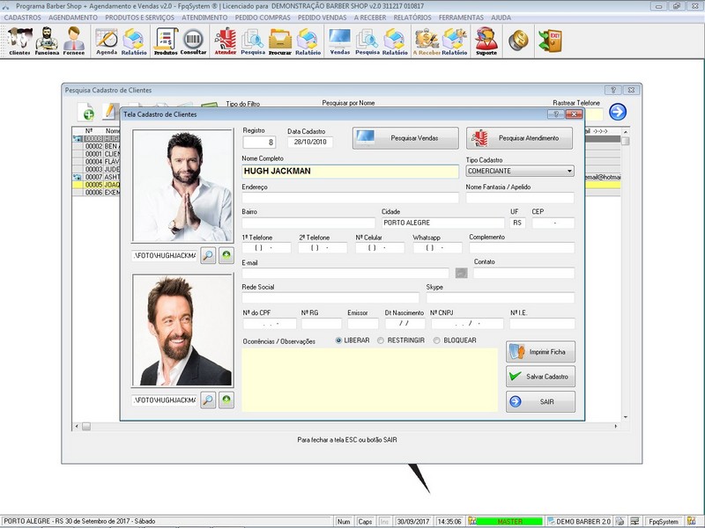
Task: Click the Agenda icon in the toolbar
Action: pos(106,40)
